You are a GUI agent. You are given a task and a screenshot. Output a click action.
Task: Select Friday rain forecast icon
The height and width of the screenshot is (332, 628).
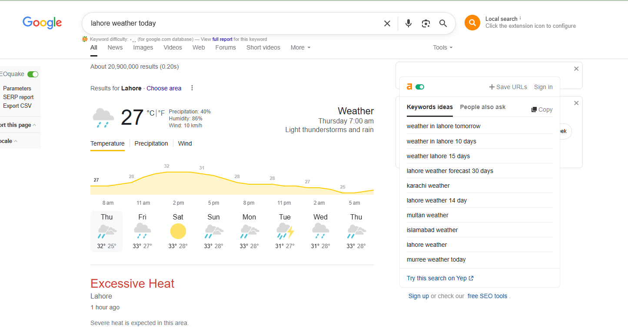click(x=143, y=231)
